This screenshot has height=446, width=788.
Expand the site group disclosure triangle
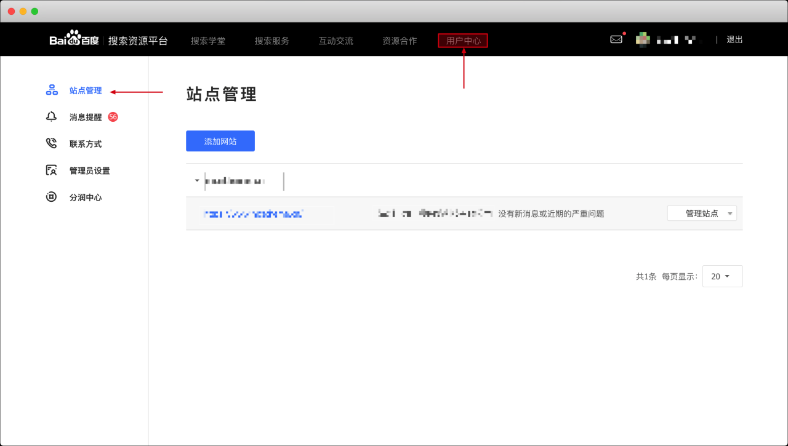coord(196,181)
